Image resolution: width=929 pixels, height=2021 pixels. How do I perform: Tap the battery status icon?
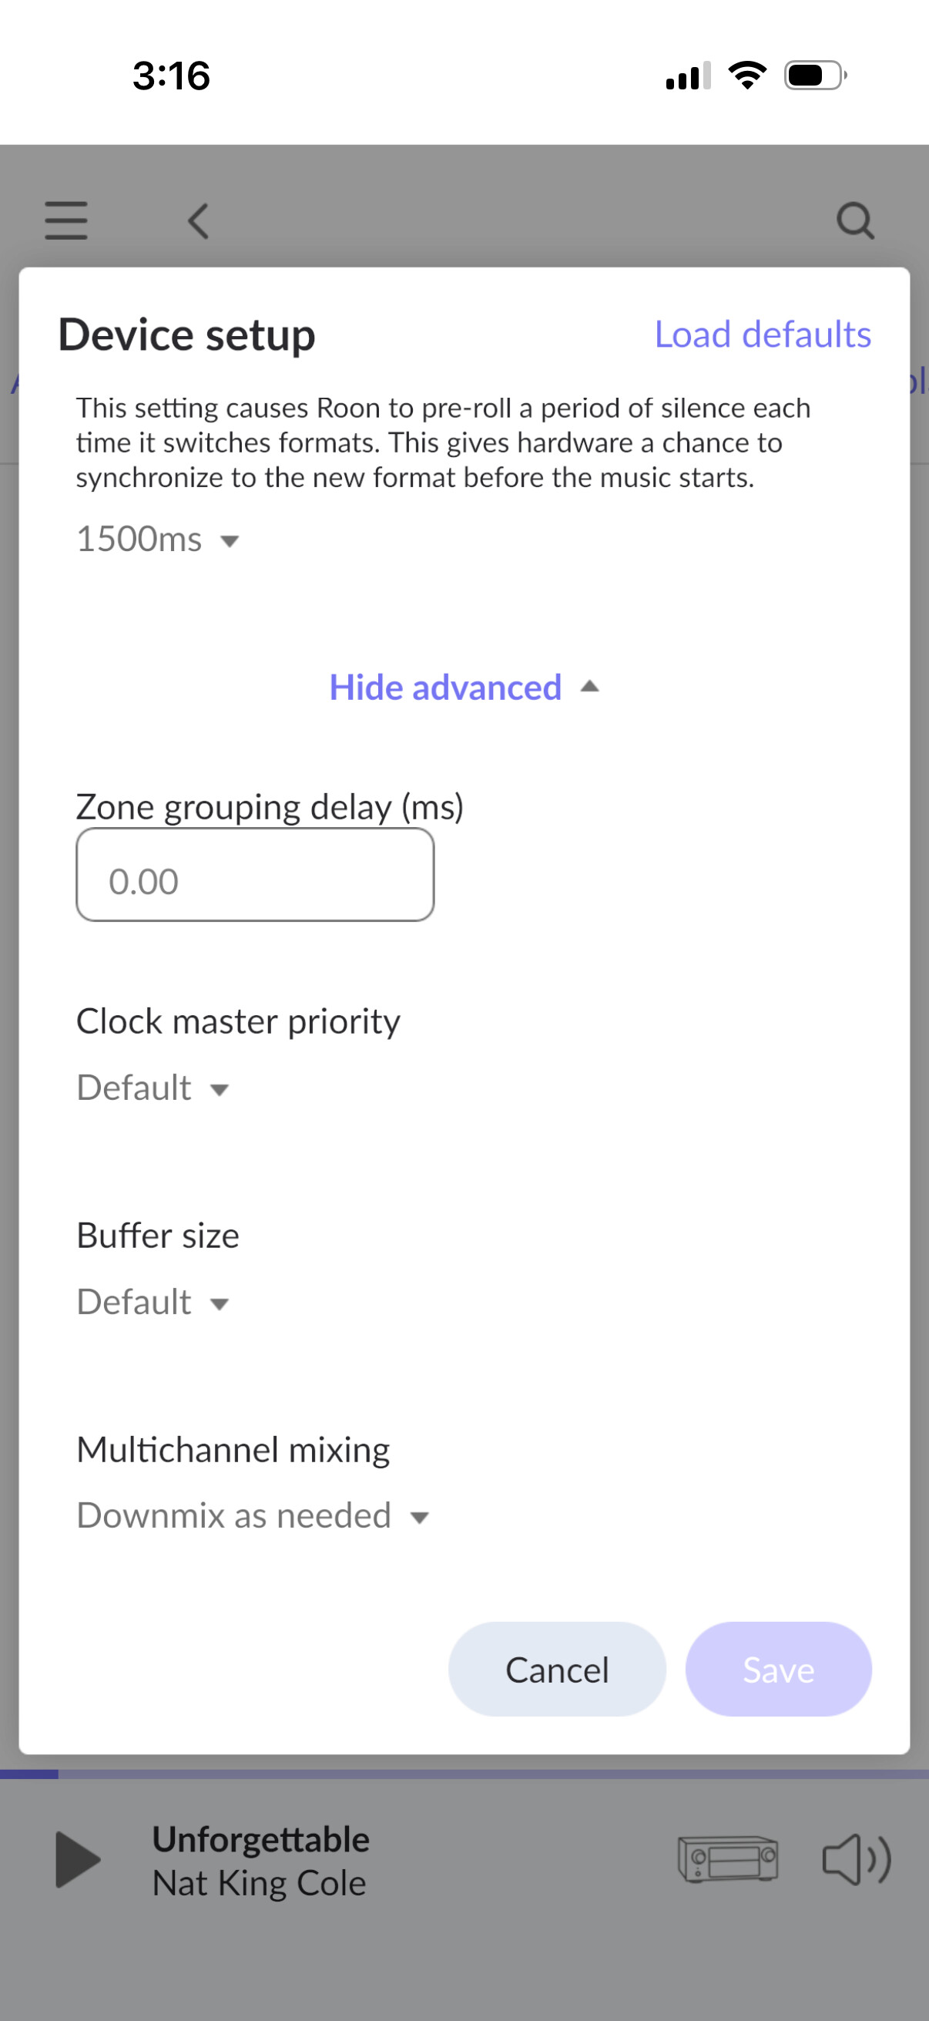tap(815, 76)
